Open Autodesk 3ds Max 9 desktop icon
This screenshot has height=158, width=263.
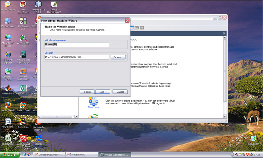pyautogui.click(x=23, y=58)
